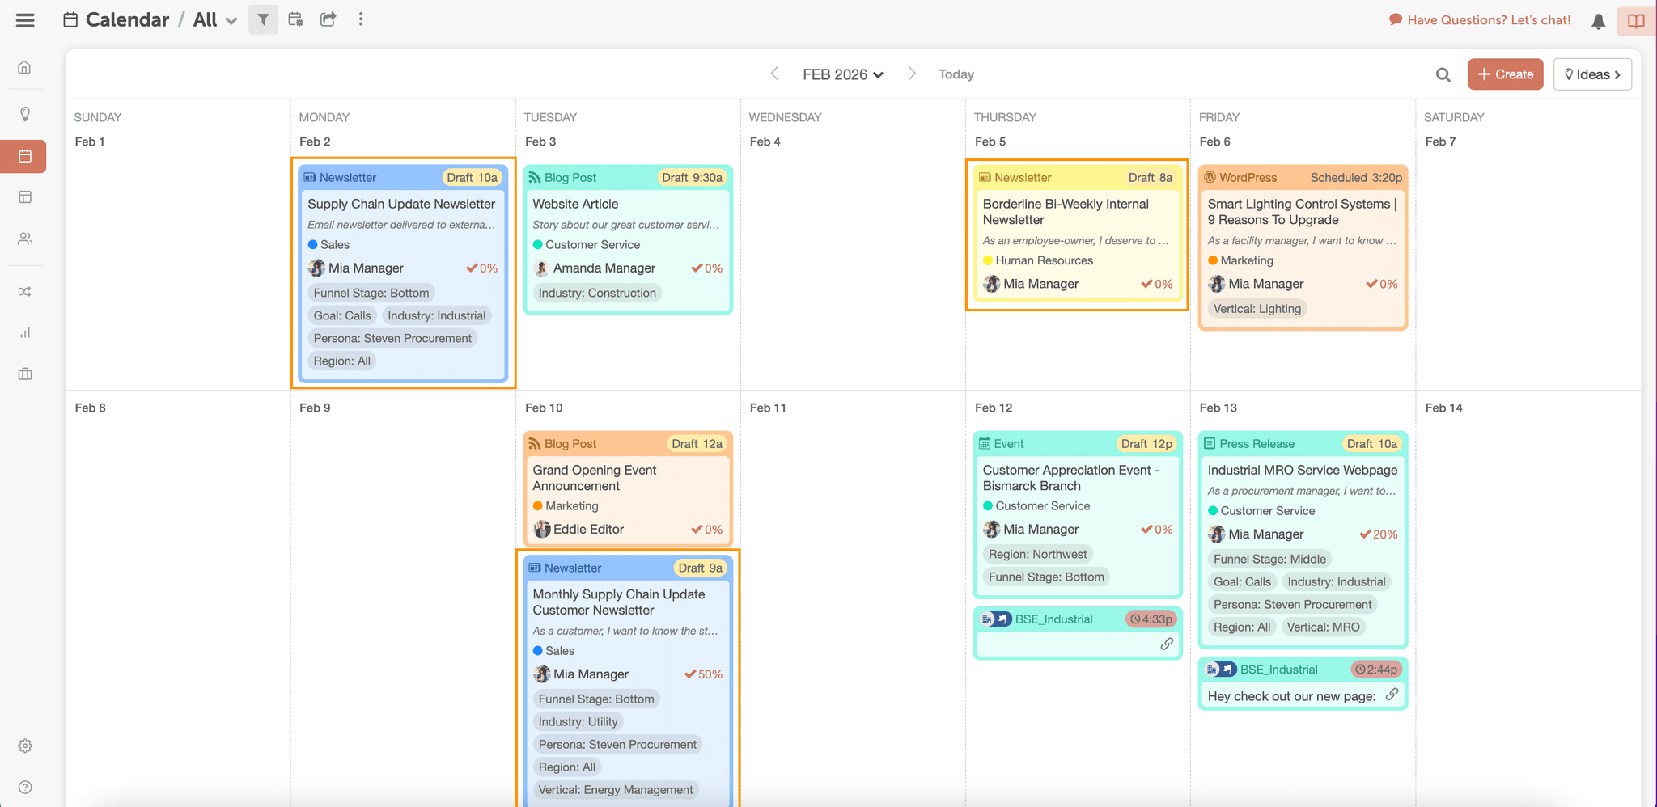Click the Share/export icon in the toolbar

328,19
